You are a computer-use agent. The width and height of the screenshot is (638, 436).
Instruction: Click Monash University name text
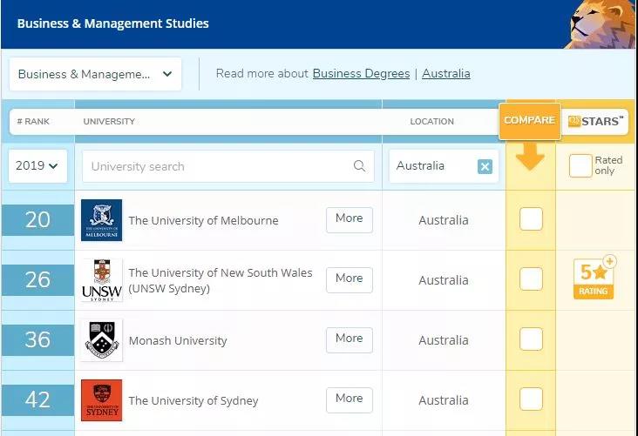pos(178,340)
